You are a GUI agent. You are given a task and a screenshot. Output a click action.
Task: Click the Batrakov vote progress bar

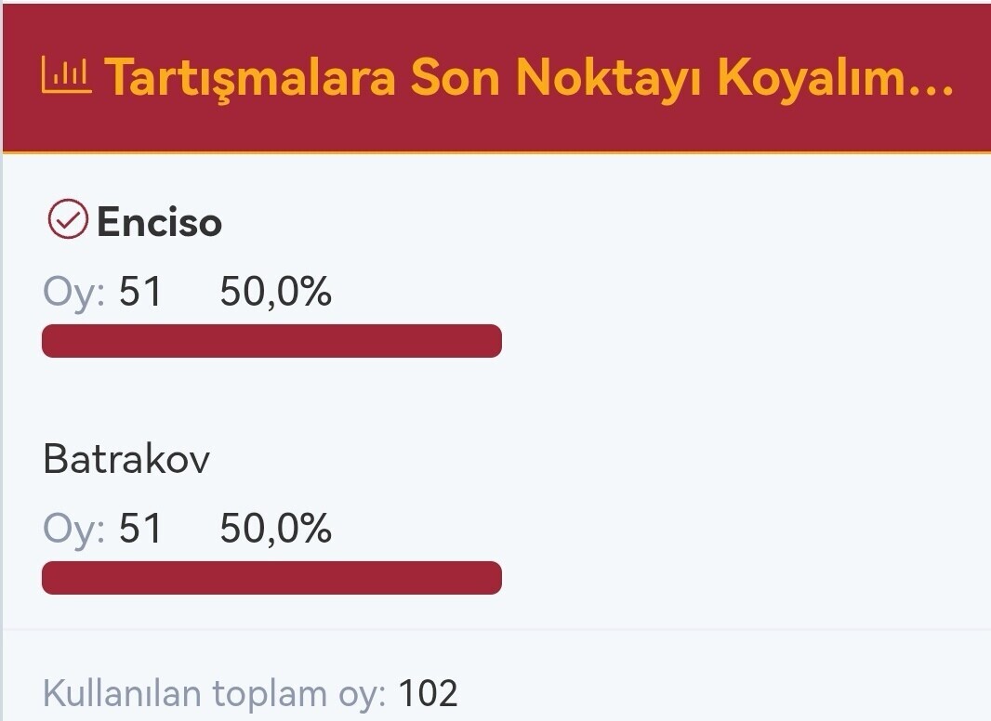pyautogui.click(x=271, y=578)
